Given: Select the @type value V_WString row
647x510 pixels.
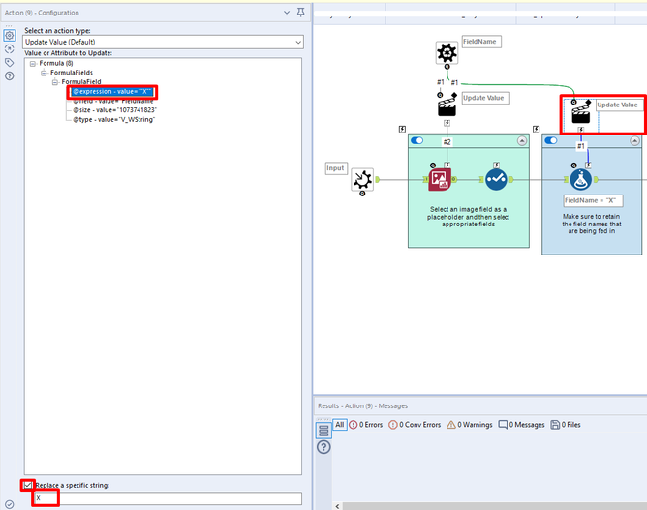Looking at the screenshot, I should 114,120.
